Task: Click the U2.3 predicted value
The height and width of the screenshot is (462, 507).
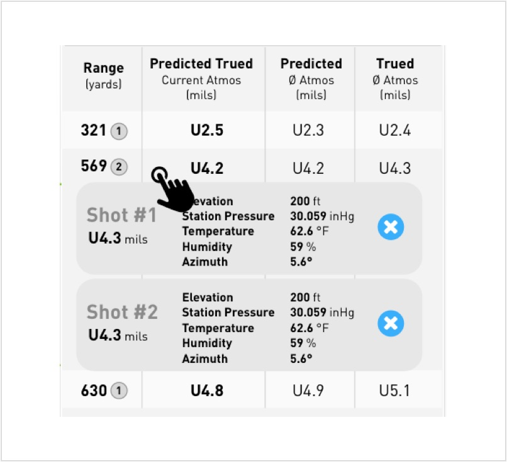Action: tap(308, 131)
